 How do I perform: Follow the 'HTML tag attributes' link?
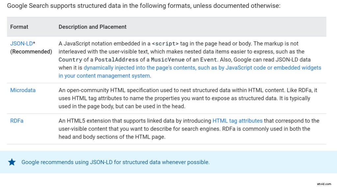tap(237, 121)
